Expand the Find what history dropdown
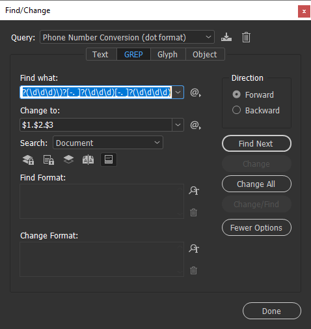 click(x=178, y=93)
